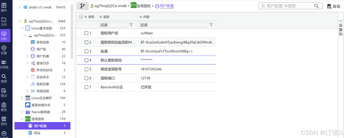Check the box for row 3 盐值
The height and width of the screenshot is (138, 344).
click(x=86, y=51)
